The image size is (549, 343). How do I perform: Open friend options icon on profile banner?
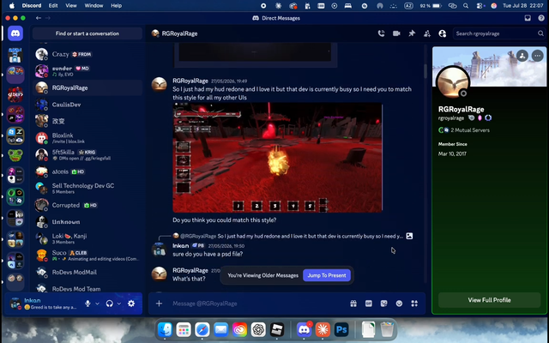coord(522,56)
